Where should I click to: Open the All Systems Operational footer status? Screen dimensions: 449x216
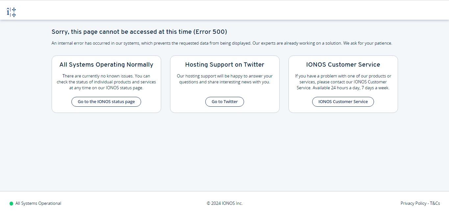pyautogui.click(x=38, y=204)
